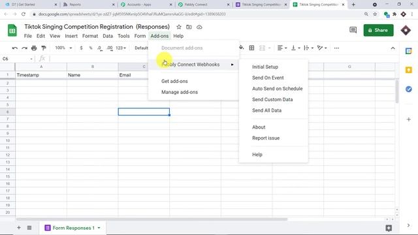
Task: Decrease decimal places
Action: [100, 48]
